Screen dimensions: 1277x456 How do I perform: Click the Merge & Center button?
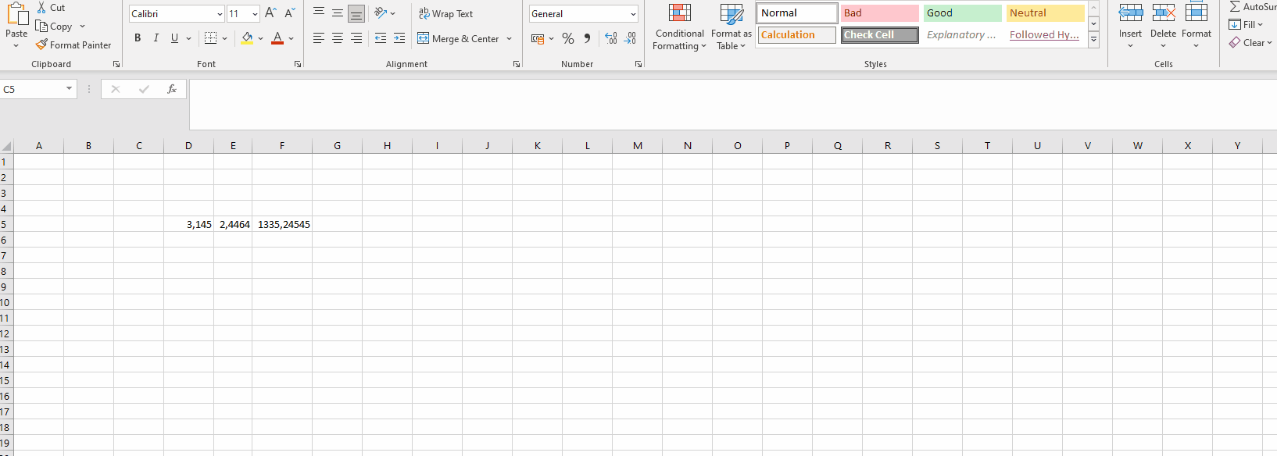(x=458, y=38)
